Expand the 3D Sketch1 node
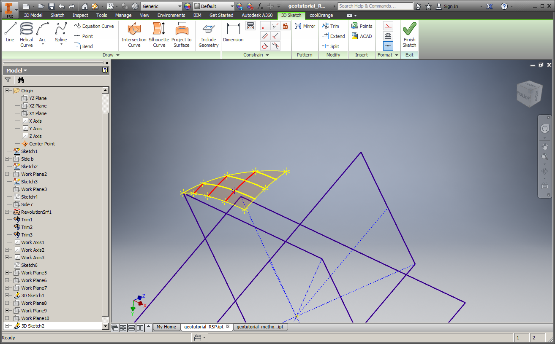Viewport: 555px width, 344px height. click(x=7, y=296)
